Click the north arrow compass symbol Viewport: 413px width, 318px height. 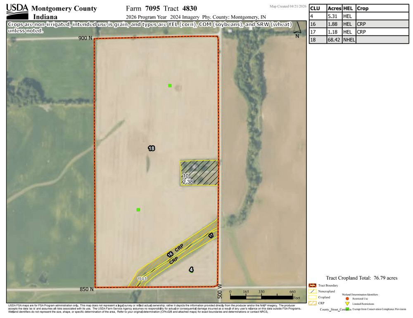click(297, 30)
